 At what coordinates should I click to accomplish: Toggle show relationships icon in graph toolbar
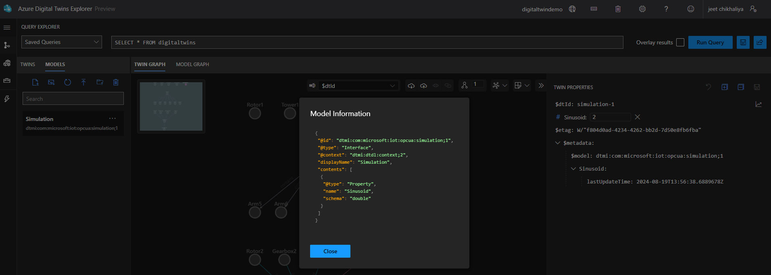(x=448, y=85)
